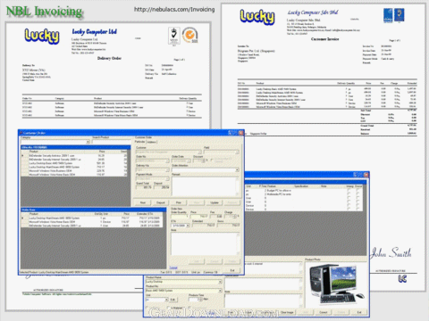Image resolution: width=429 pixels, height=321 pixels.
Task: Click the Deposit button
Action: [x=161, y=202]
